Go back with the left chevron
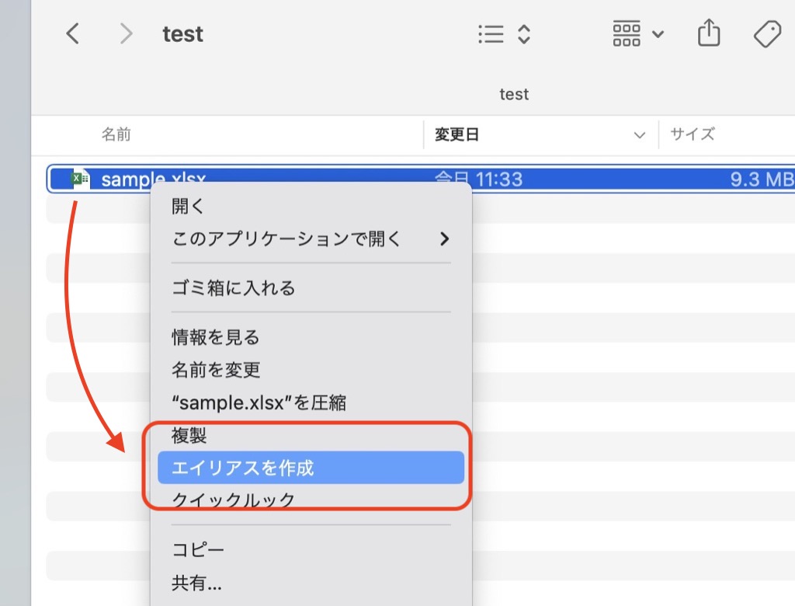The image size is (795, 606). click(x=72, y=34)
